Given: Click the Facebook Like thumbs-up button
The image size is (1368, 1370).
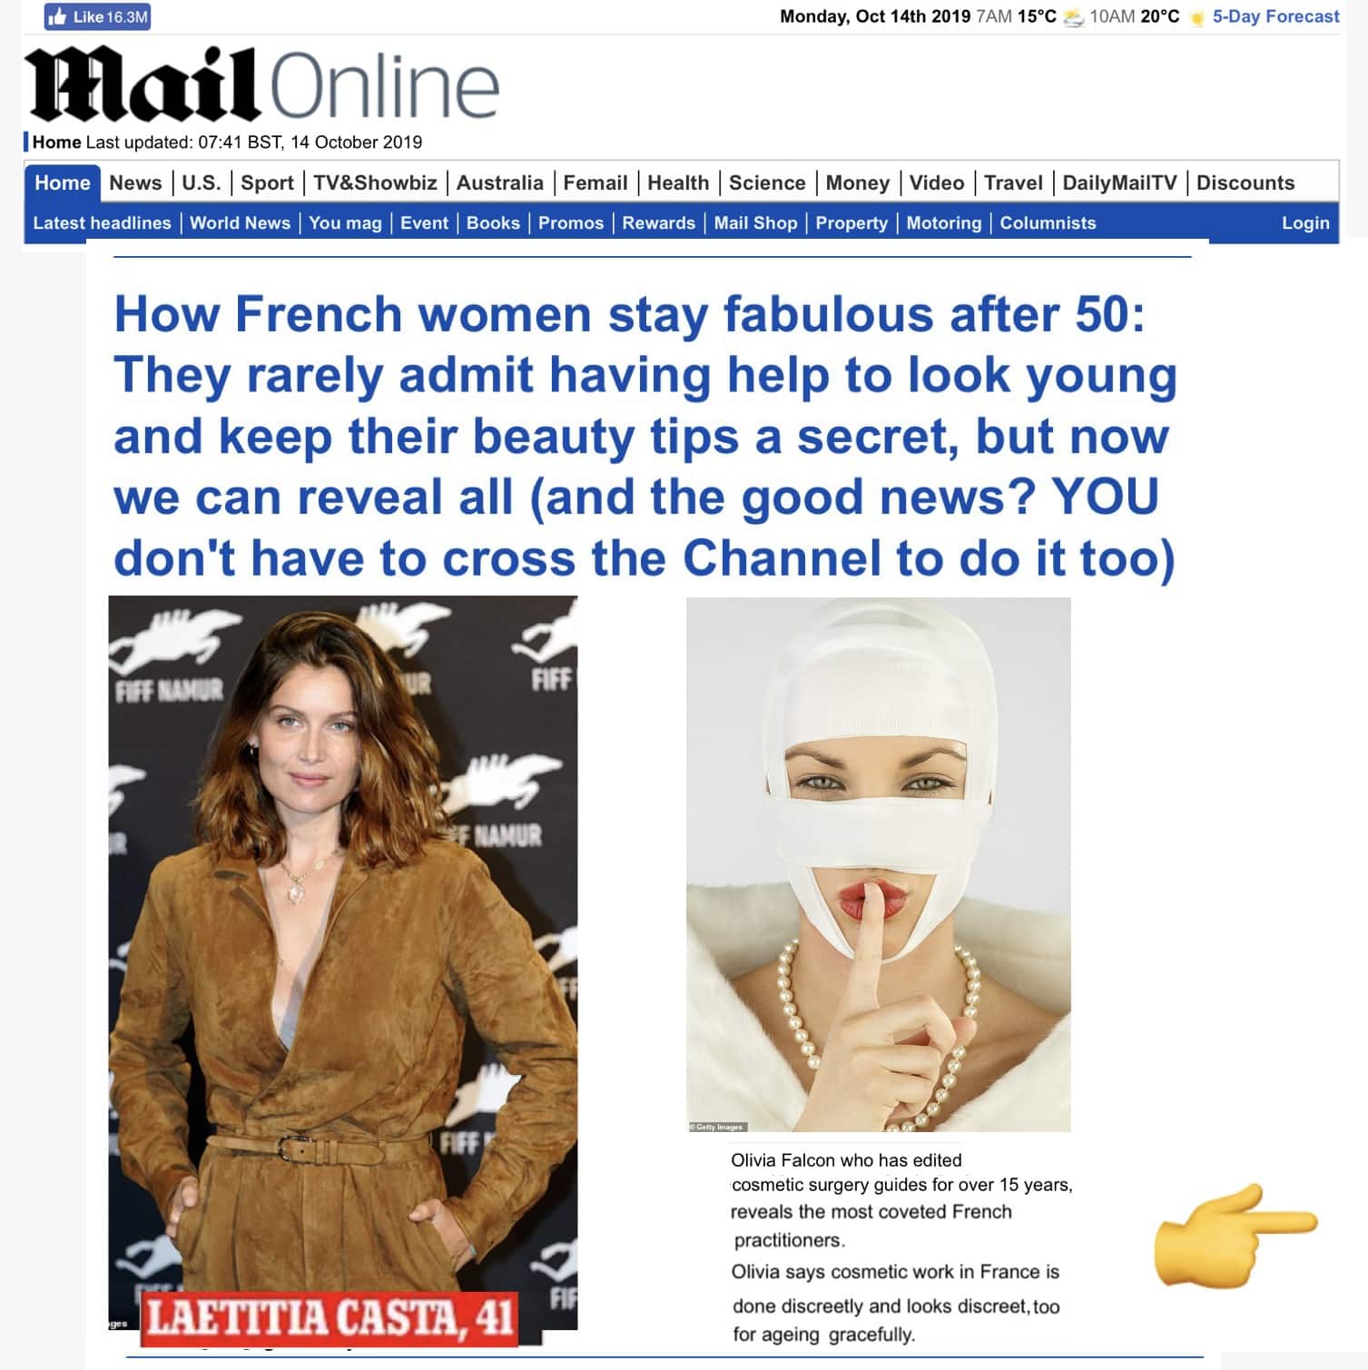Looking at the screenshot, I should pyautogui.click(x=97, y=16).
